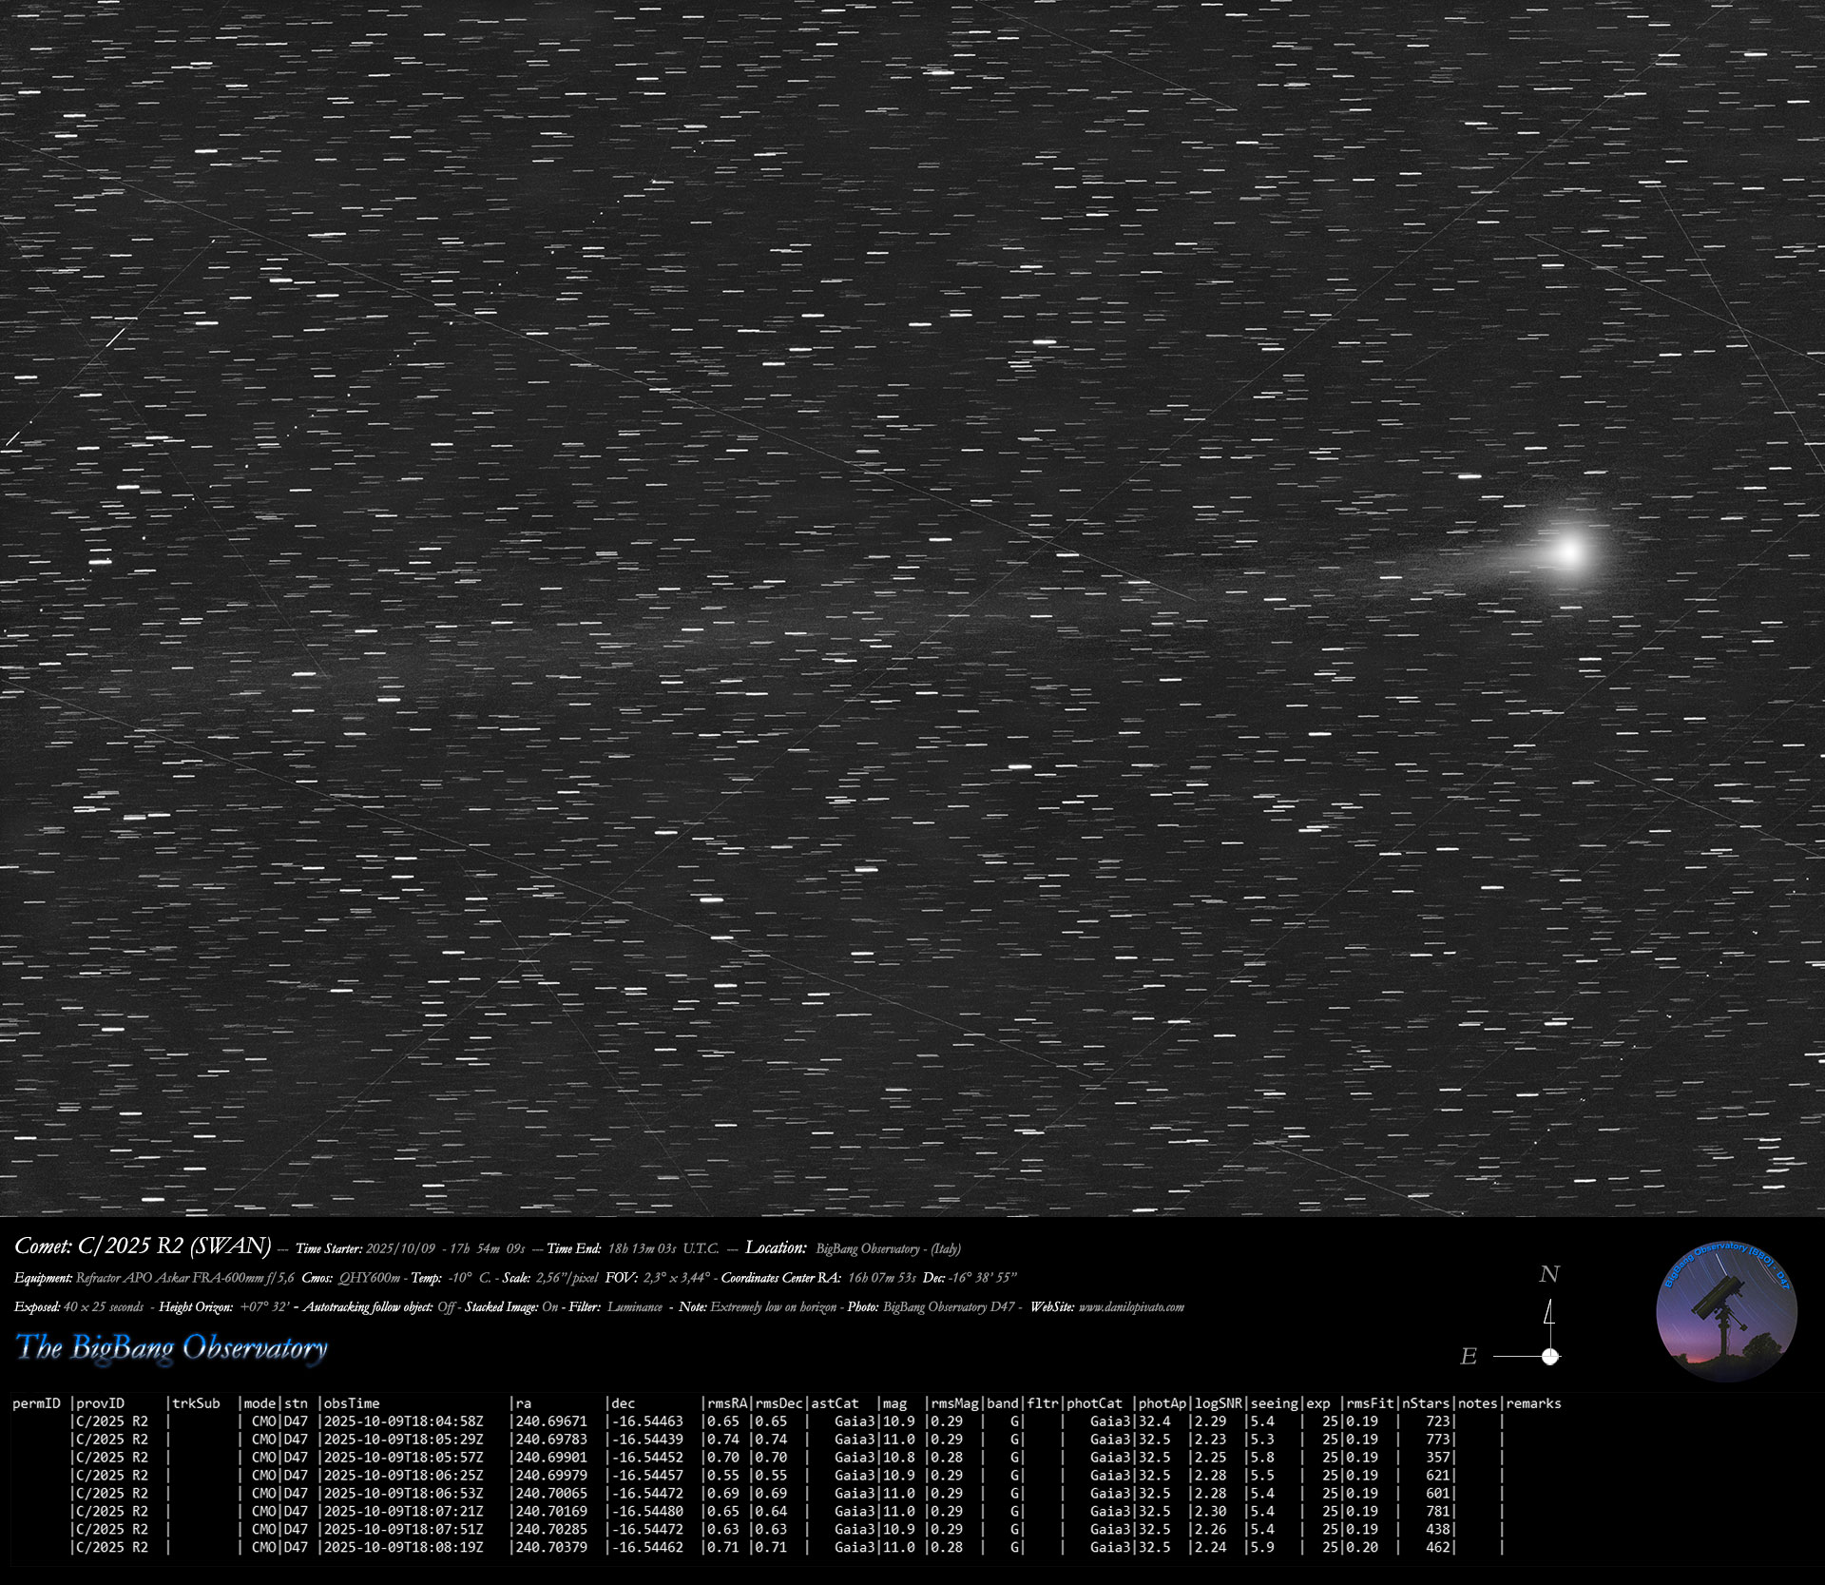Click the 'E' east compass label

click(x=1469, y=1357)
